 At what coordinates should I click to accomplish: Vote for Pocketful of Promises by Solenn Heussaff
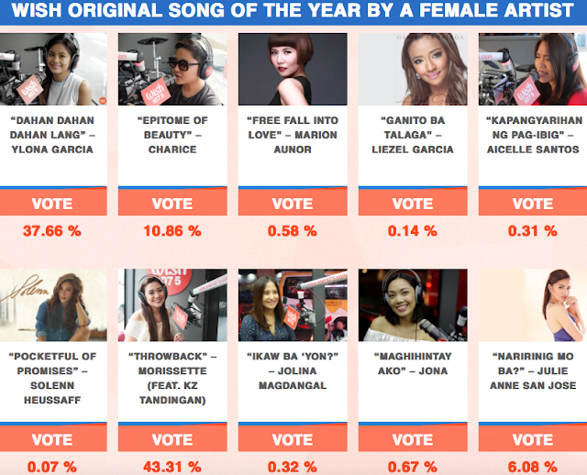(53, 438)
